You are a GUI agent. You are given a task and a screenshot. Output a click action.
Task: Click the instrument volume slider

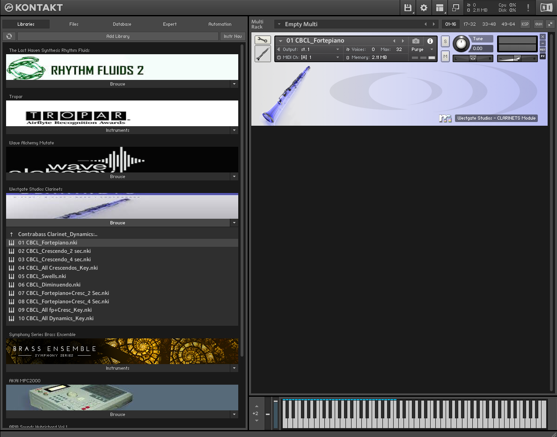(x=517, y=58)
